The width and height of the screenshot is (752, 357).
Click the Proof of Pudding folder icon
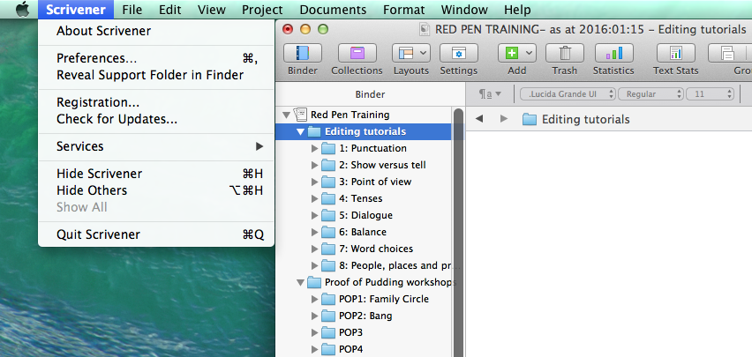314,282
